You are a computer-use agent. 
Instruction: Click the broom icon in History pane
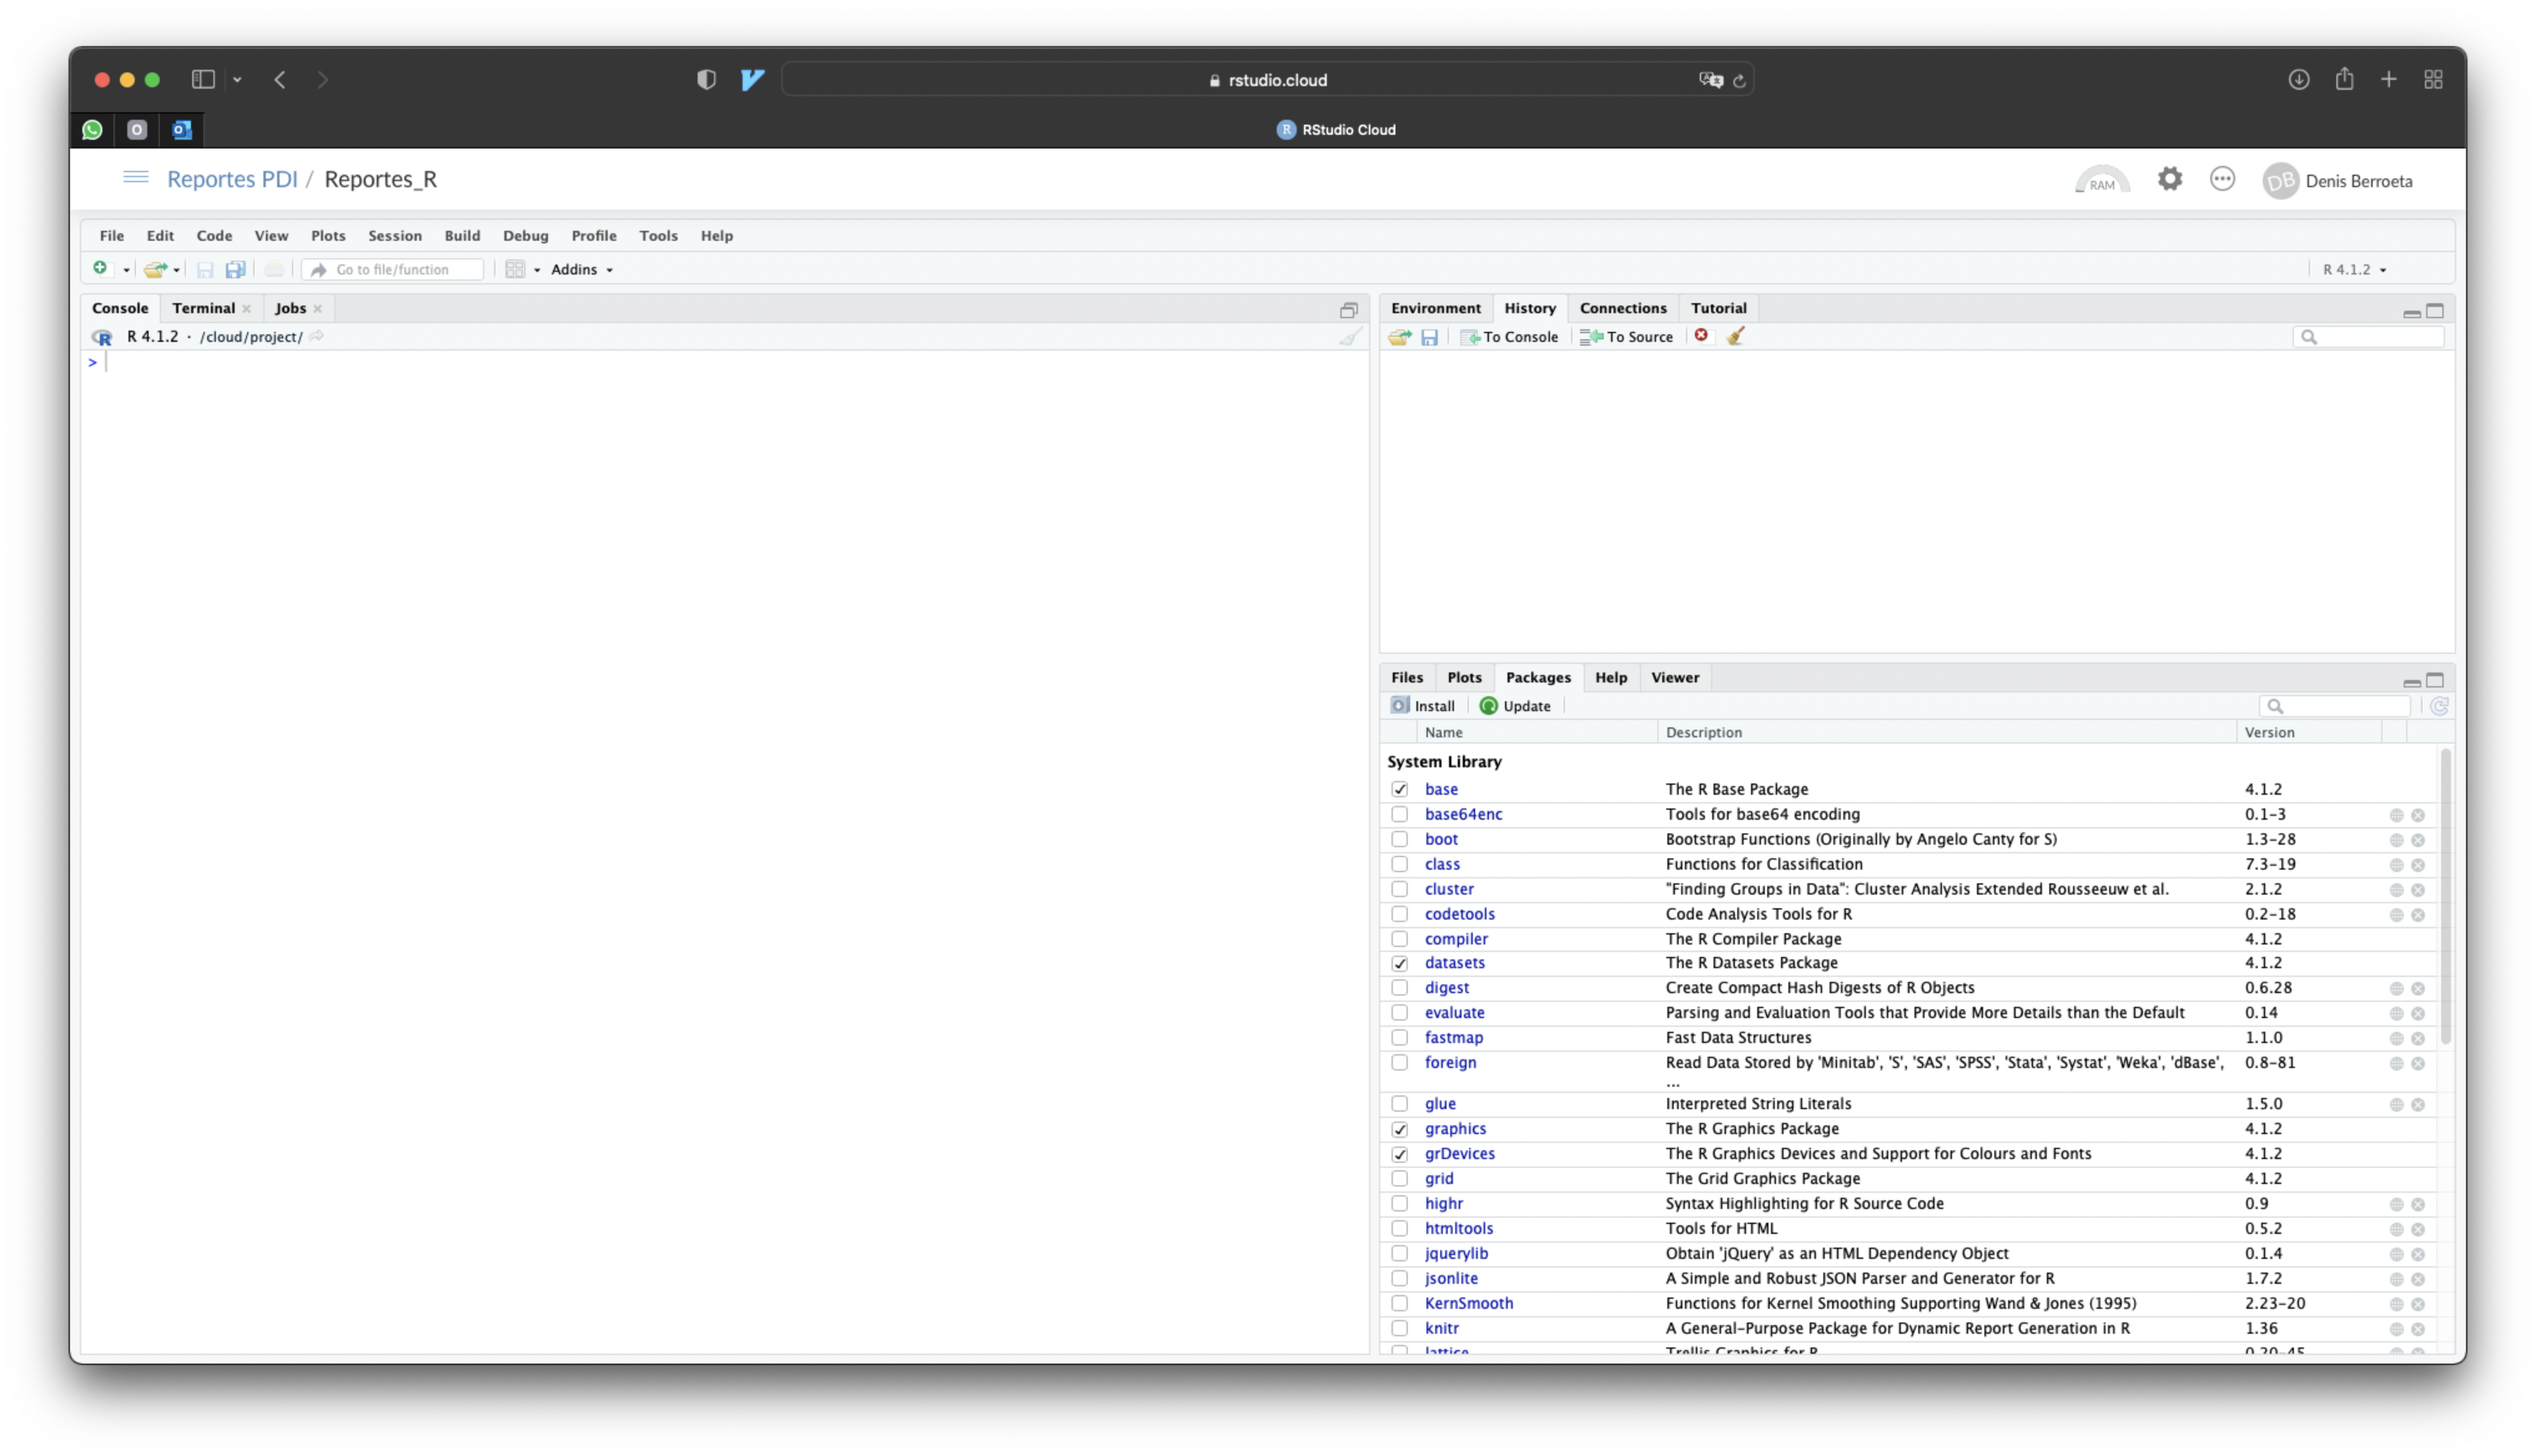coord(1735,336)
